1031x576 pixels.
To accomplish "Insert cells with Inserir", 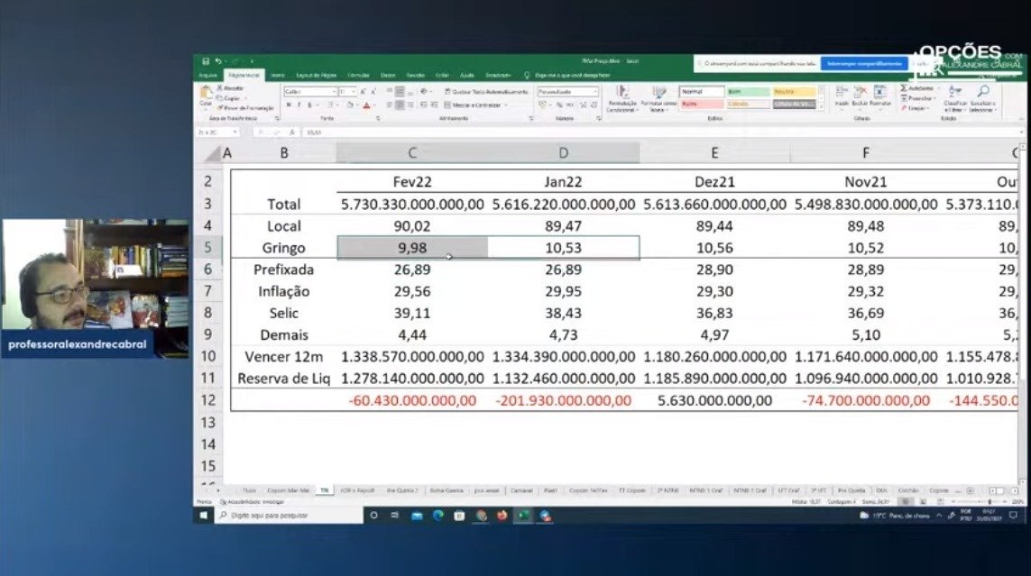I will (842, 96).
